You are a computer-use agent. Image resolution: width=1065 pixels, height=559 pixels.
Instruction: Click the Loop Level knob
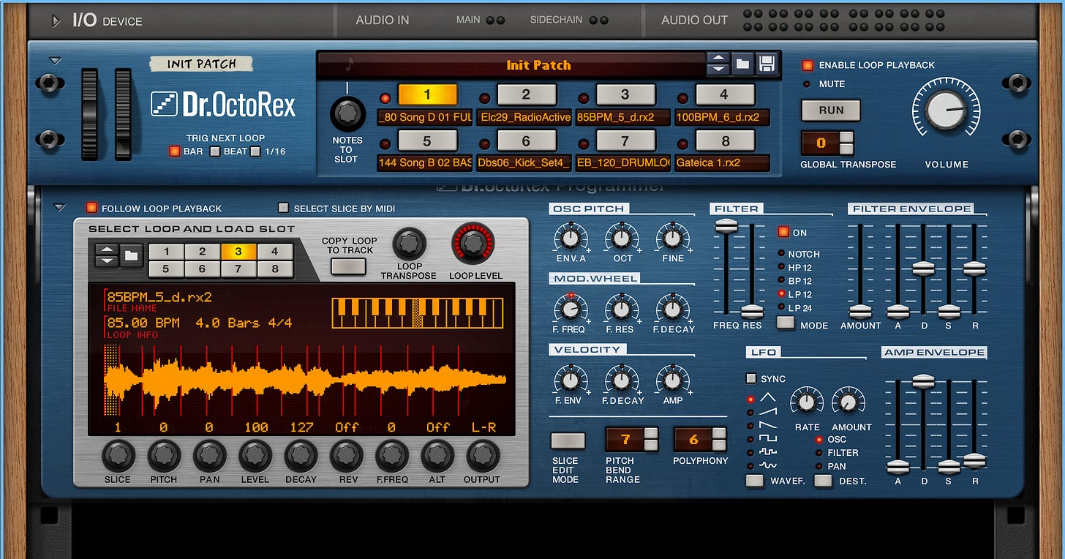(472, 244)
